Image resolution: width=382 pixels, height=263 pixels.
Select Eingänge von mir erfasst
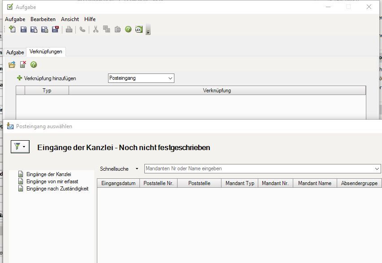[52, 181]
